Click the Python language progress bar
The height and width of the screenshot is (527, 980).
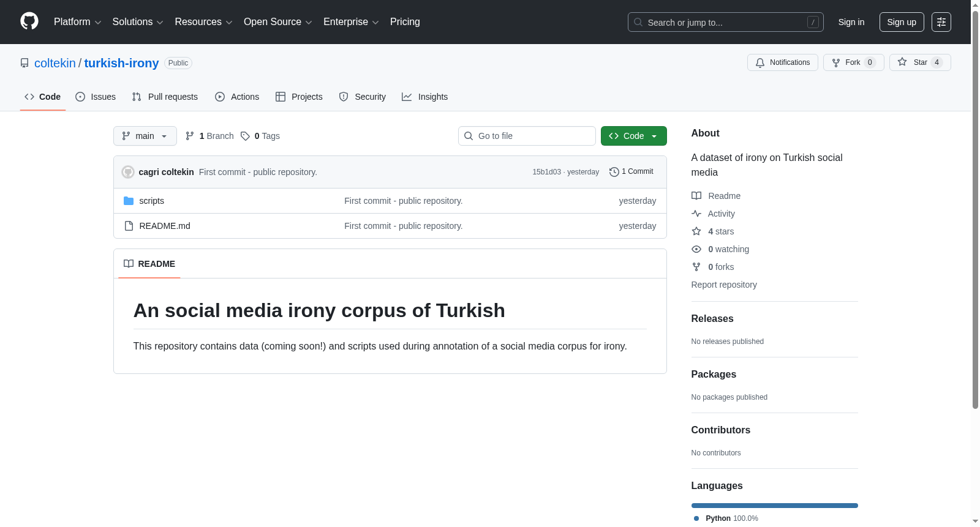point(775,506)
